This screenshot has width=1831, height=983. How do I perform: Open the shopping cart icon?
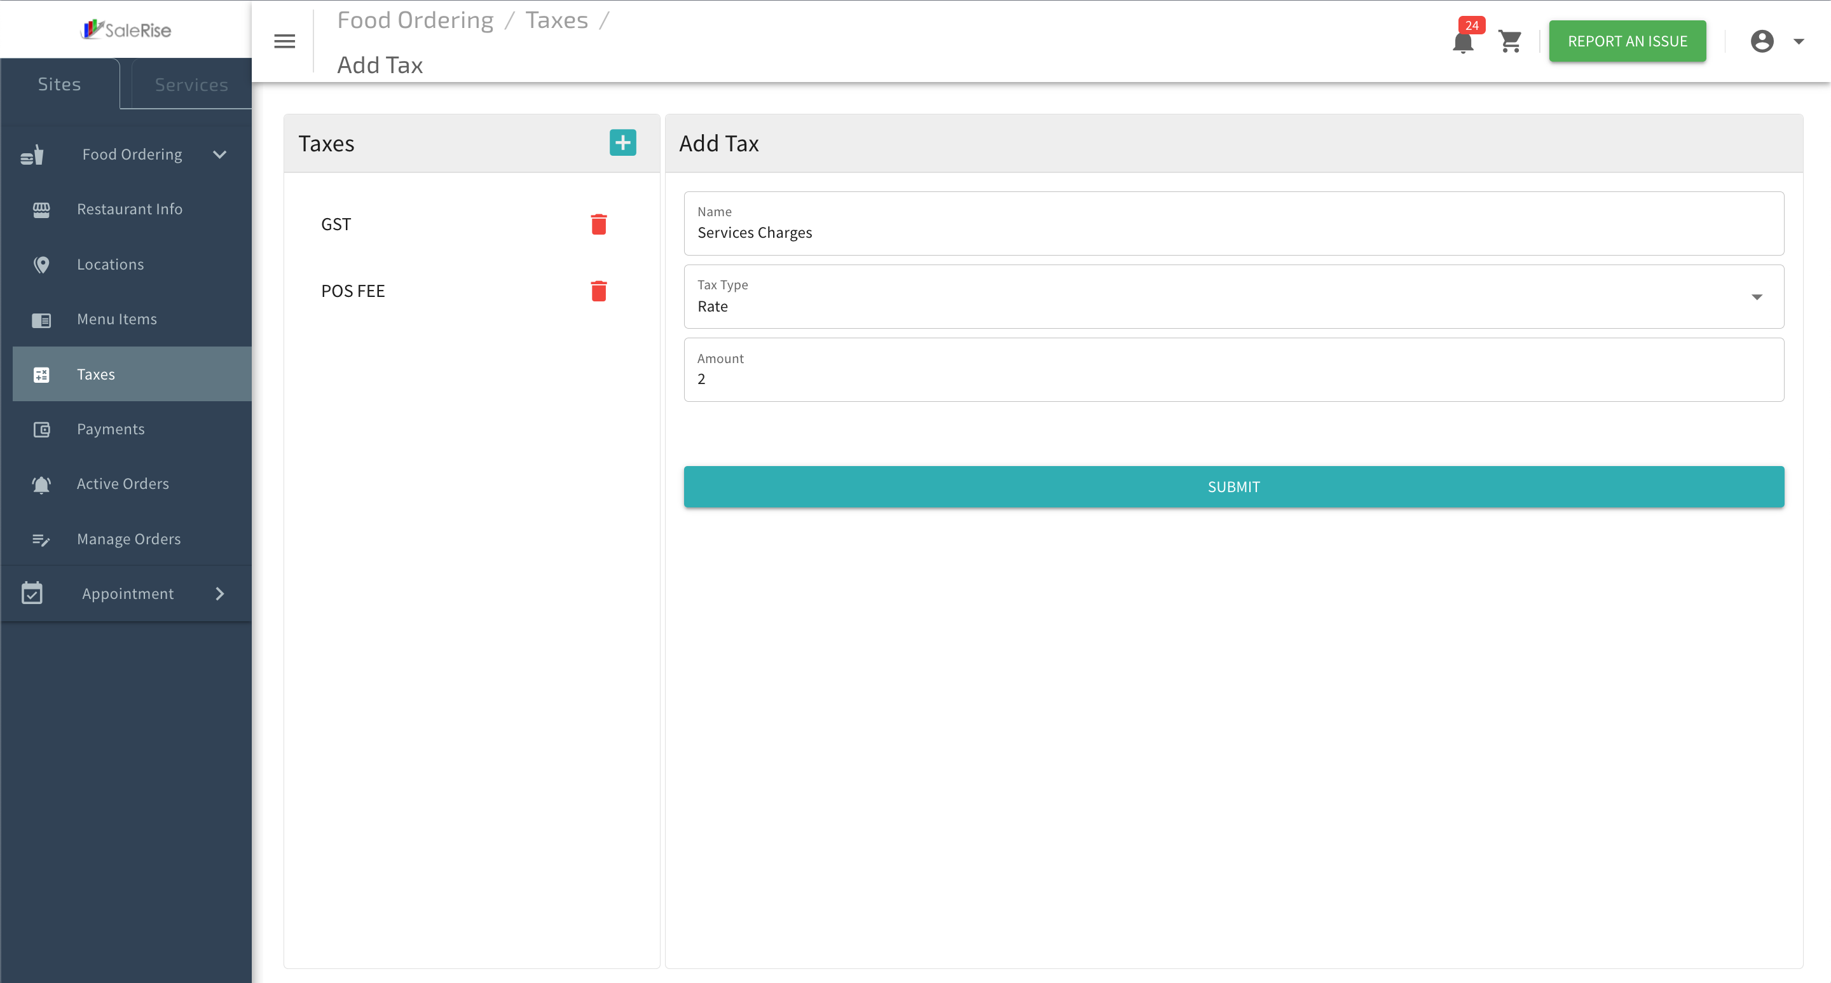[1510, 42]
